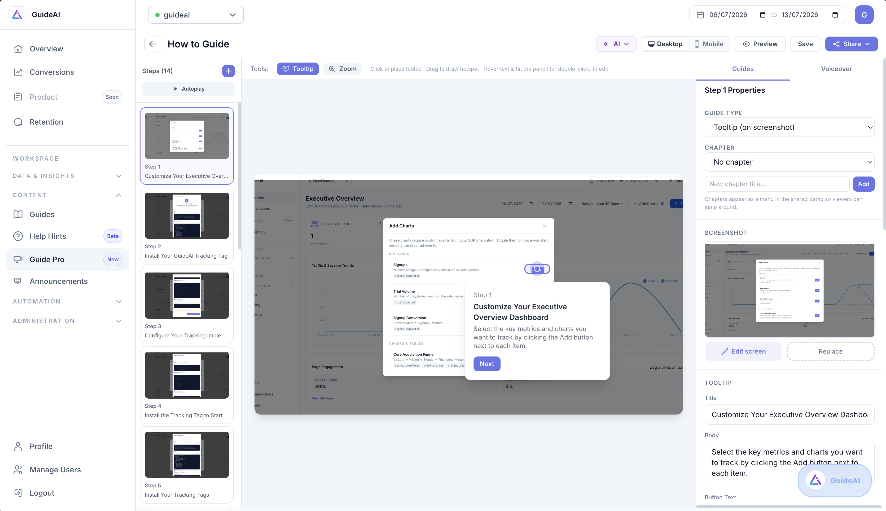Toggle the Signups switch in Add Charts
886x511 pixels.
coord(537,269)
